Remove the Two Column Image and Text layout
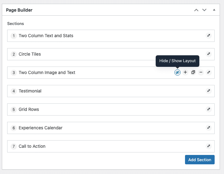The height and width of the screenshot is (174, 224). 201,72
